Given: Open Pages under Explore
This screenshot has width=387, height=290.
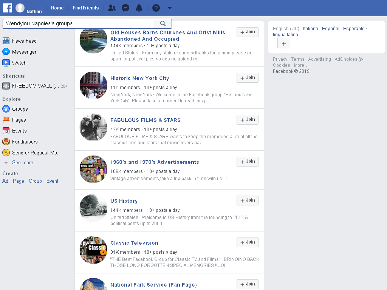Looking at the screenshot, I should click(19, 120).
